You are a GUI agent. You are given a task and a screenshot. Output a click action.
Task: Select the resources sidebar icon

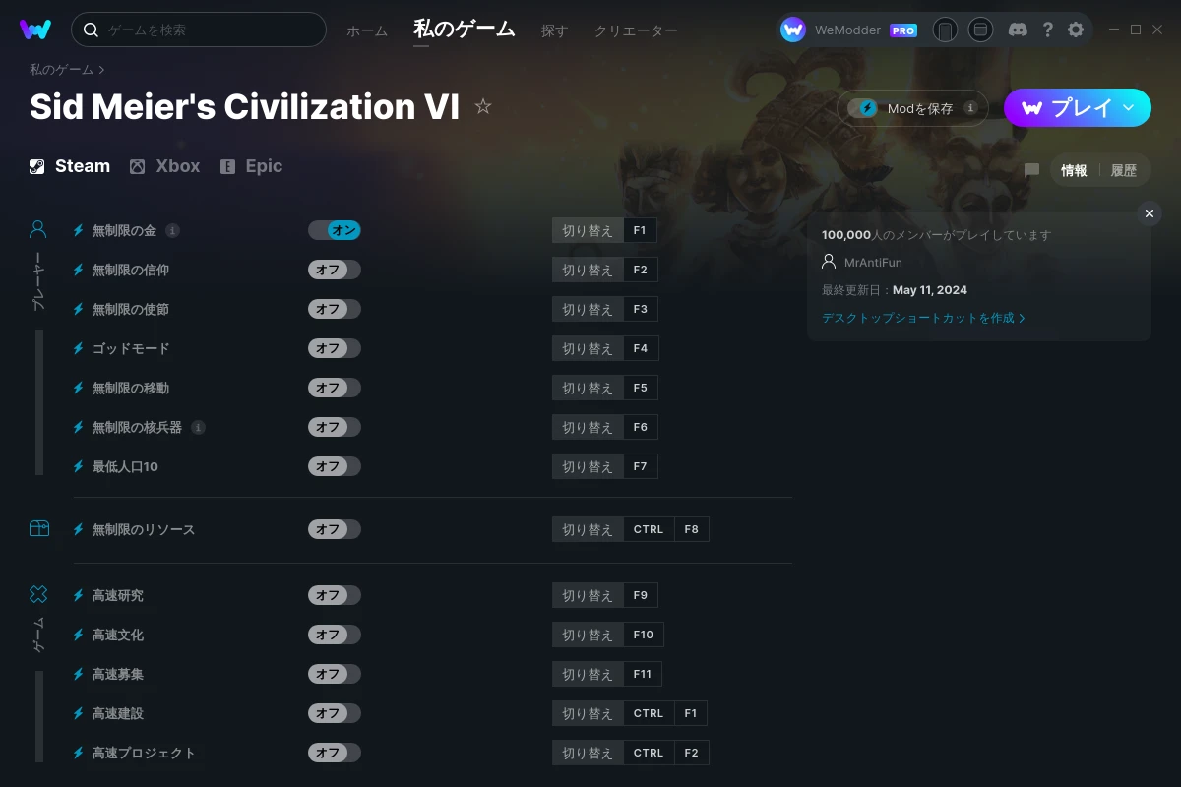pos(37,528)
